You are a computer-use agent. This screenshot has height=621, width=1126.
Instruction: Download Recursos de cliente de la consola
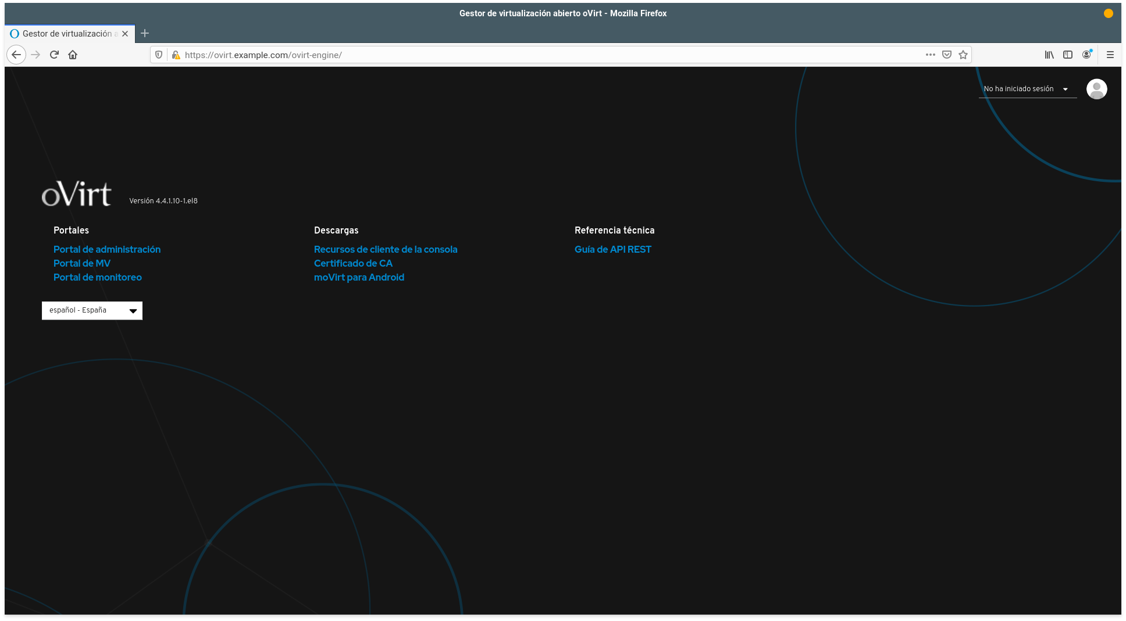[x=386, y=249]
